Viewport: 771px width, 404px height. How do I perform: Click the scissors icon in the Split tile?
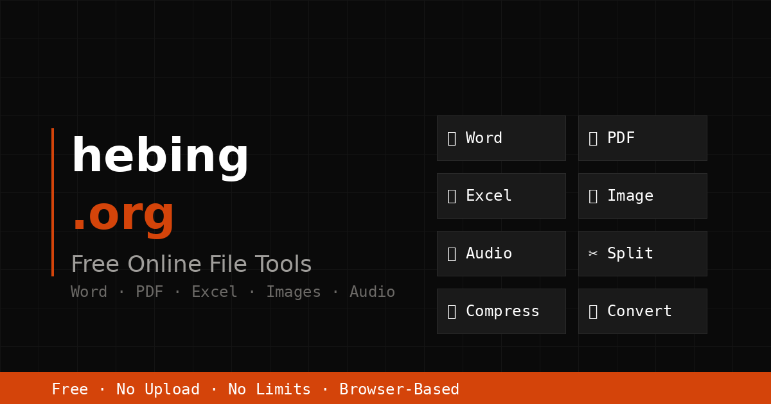tap(593, 254)
